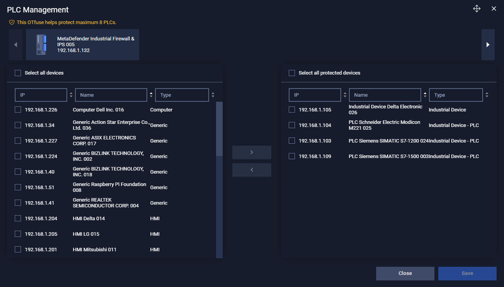Click PLC Schneider Electric Modicon M221 025
The width and height of the screenshot is (504, 287).
pyautogui.click(x=385, y=125)
